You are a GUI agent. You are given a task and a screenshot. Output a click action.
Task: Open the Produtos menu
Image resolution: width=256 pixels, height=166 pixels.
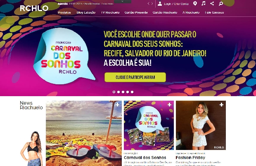pyautogui.click(x=64, y=12)
